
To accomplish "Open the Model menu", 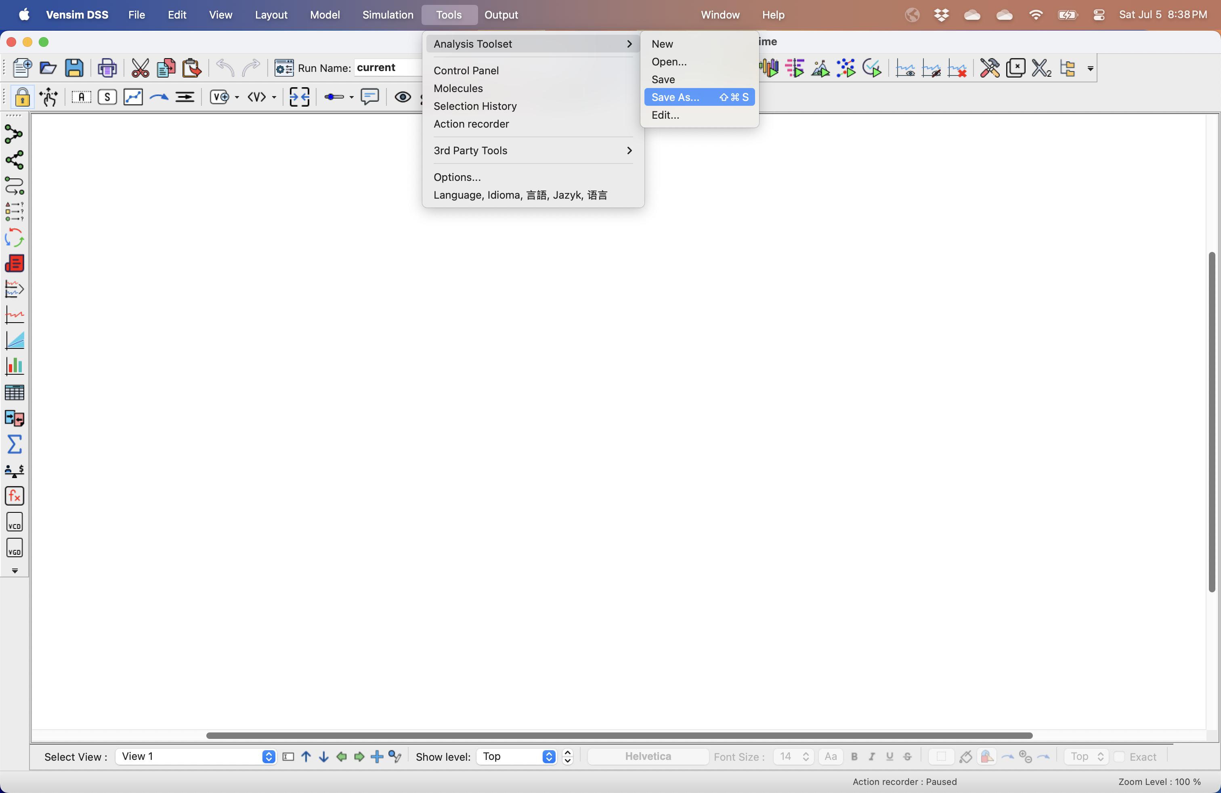I will pos(325,15).
